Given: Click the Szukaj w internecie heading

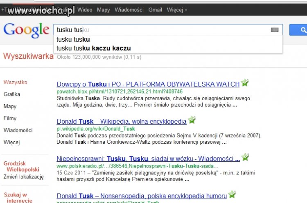Looking at the screenshot, I should (x=18, y=198).
